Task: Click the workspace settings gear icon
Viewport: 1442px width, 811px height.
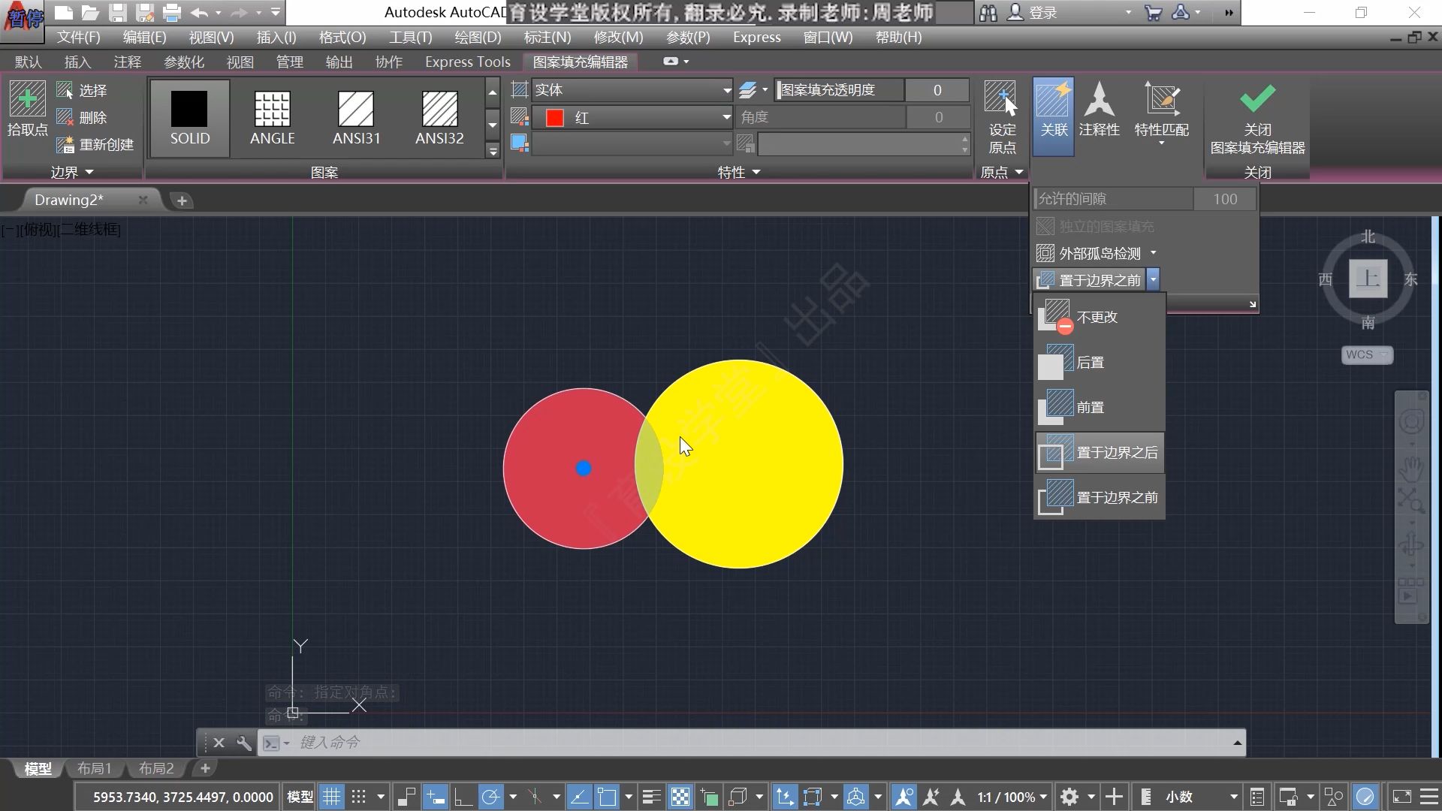Action: [x=1069, y=797]
